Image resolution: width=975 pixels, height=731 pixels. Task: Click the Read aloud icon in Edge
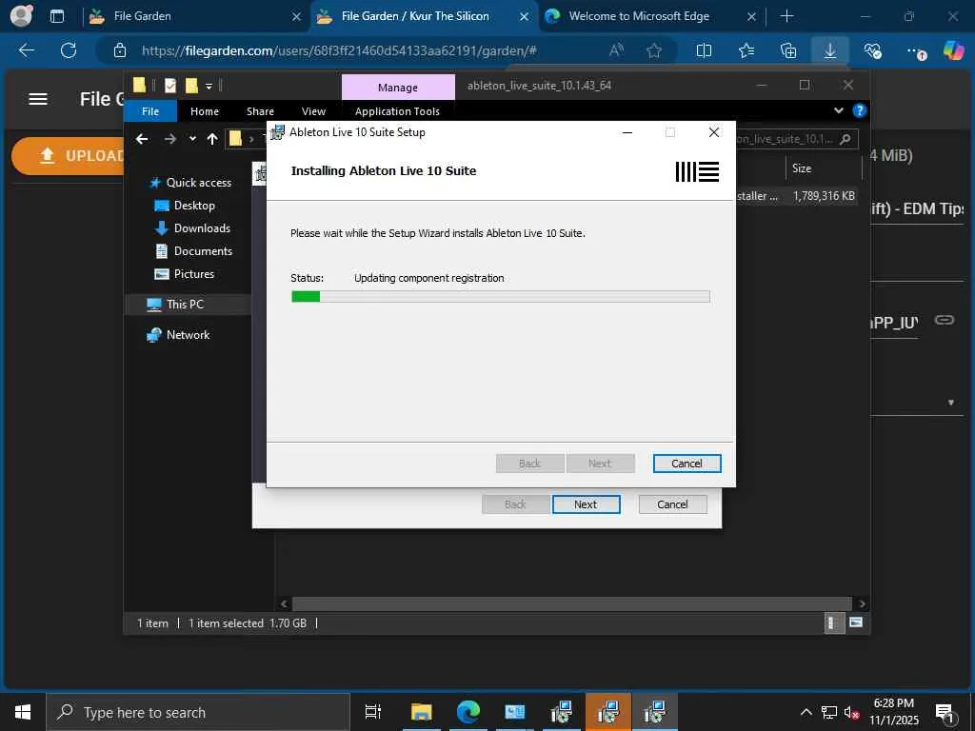point(616,50)
